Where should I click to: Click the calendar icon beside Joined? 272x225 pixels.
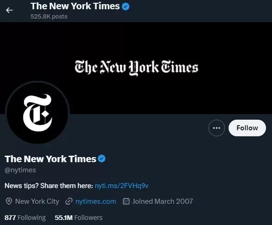126,201
